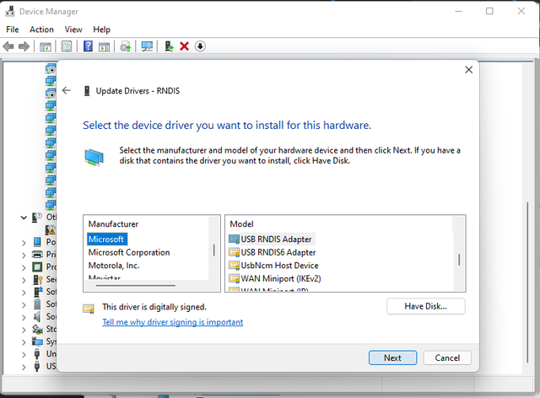Click the printer icon in the device tree
This screenshot has height=398, width=540.
pyautogui.click(x=37, y=255)
